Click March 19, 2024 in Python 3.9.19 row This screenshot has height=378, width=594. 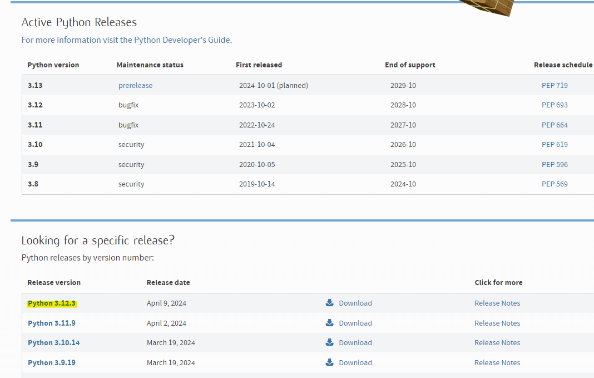(x=171, y=362)
